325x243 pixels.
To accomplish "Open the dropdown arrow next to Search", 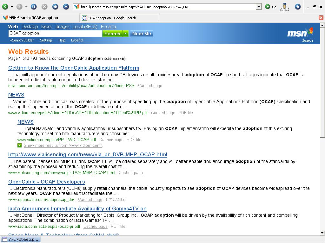I will (125, 34).
